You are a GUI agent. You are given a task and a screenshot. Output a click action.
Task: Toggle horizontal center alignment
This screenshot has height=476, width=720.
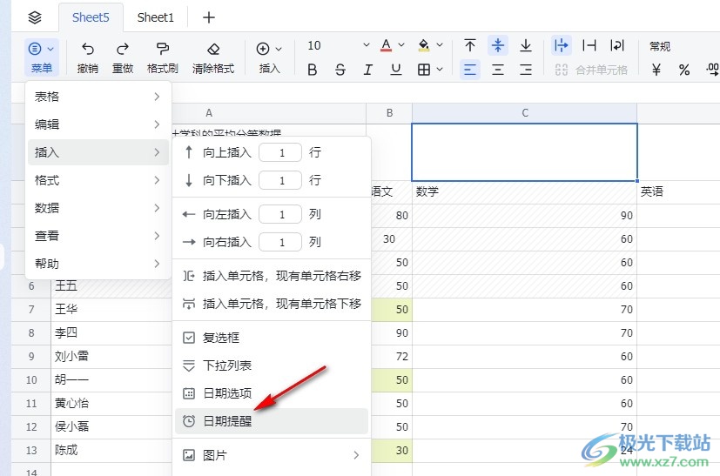498,70
